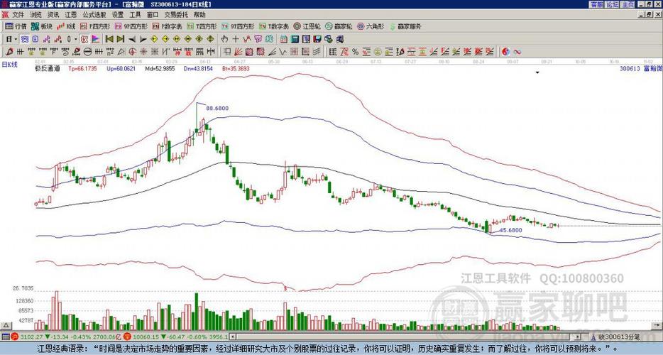Viewport: 663px width, 355px height.
Task: Click the 极反通道 indicator label
Action: click(x=48, y=68)
